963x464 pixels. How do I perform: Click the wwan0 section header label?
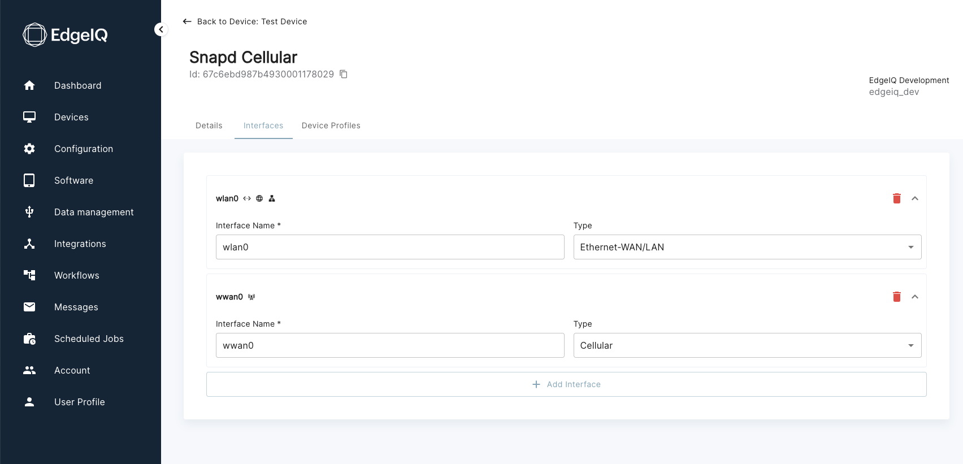pos(229,297)
